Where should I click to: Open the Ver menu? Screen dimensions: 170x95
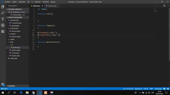pos(28,2)
